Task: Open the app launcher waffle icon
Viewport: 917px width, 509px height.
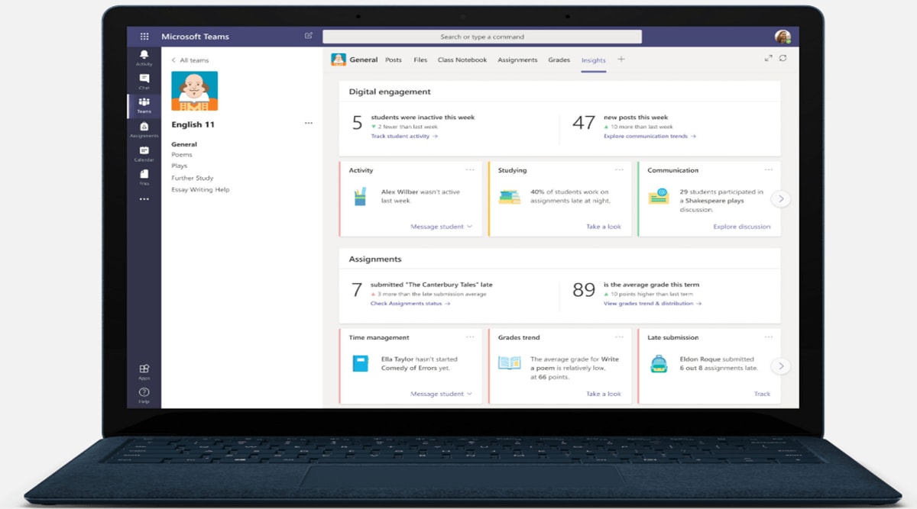Action: [x=144, y=37]
